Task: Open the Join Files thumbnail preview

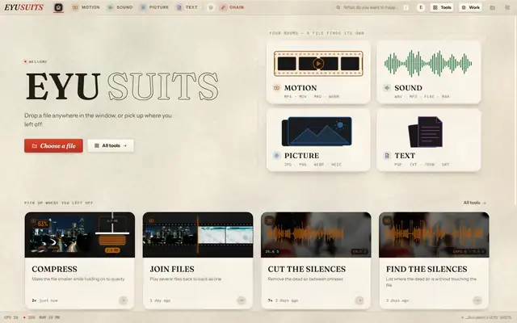Action: pyautogui.click(x=198, y=235)
